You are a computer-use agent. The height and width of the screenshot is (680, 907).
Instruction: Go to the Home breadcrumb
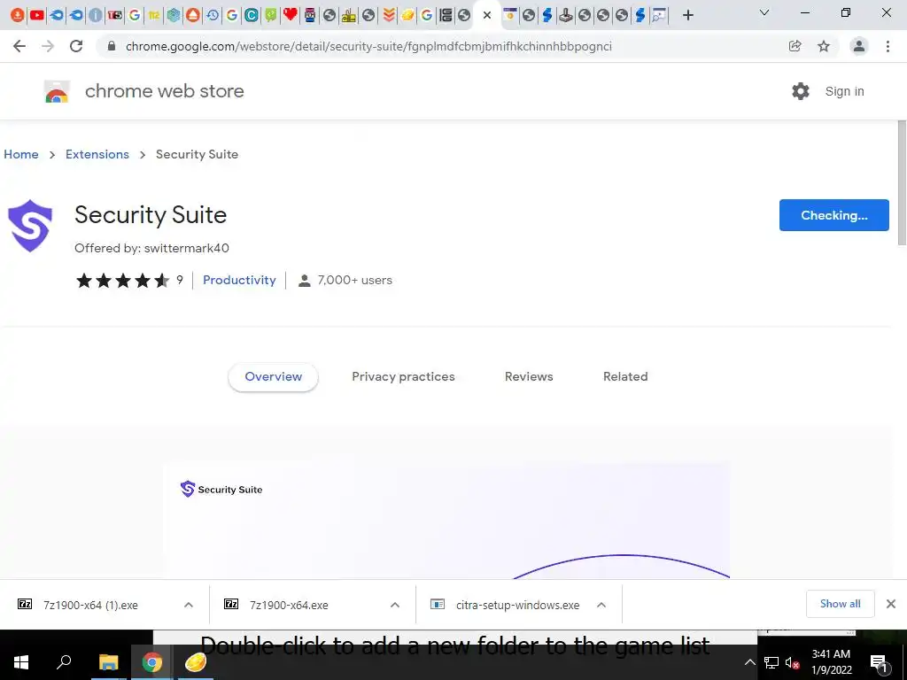[21, 154]
